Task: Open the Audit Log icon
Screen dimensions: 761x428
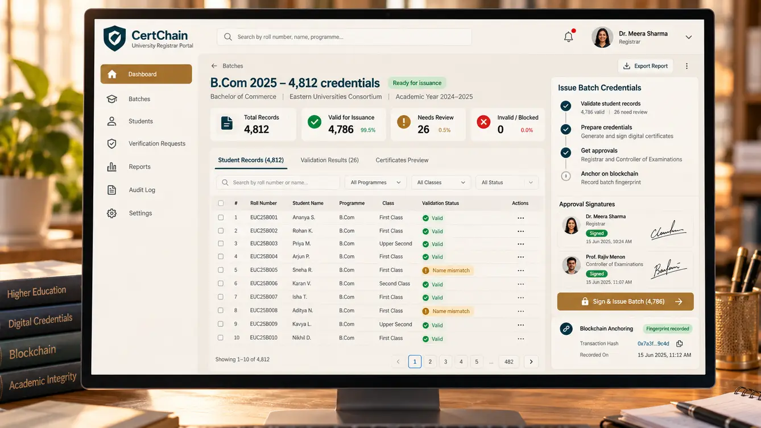Action: 112,190
